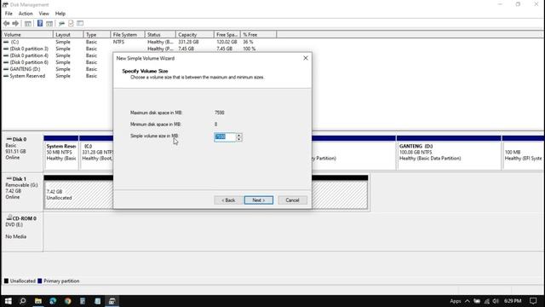Click the battery tray icon
545x307 pixels.
pos(477,301)
